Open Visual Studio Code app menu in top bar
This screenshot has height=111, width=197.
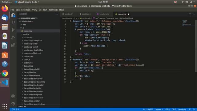(27, 2)
